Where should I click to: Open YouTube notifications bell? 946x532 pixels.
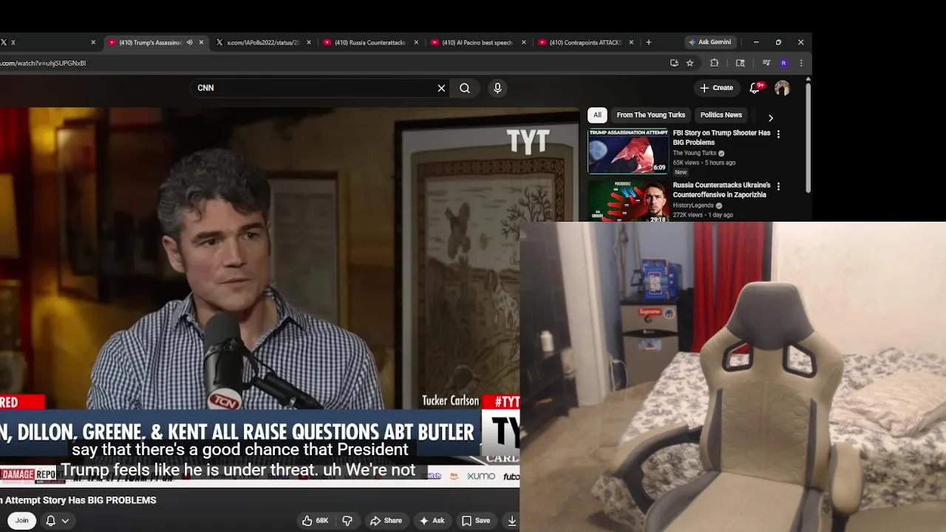(755, 88)
